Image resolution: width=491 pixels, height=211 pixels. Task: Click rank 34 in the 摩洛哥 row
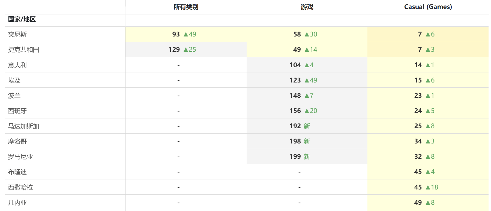click(x=418, y=141)
